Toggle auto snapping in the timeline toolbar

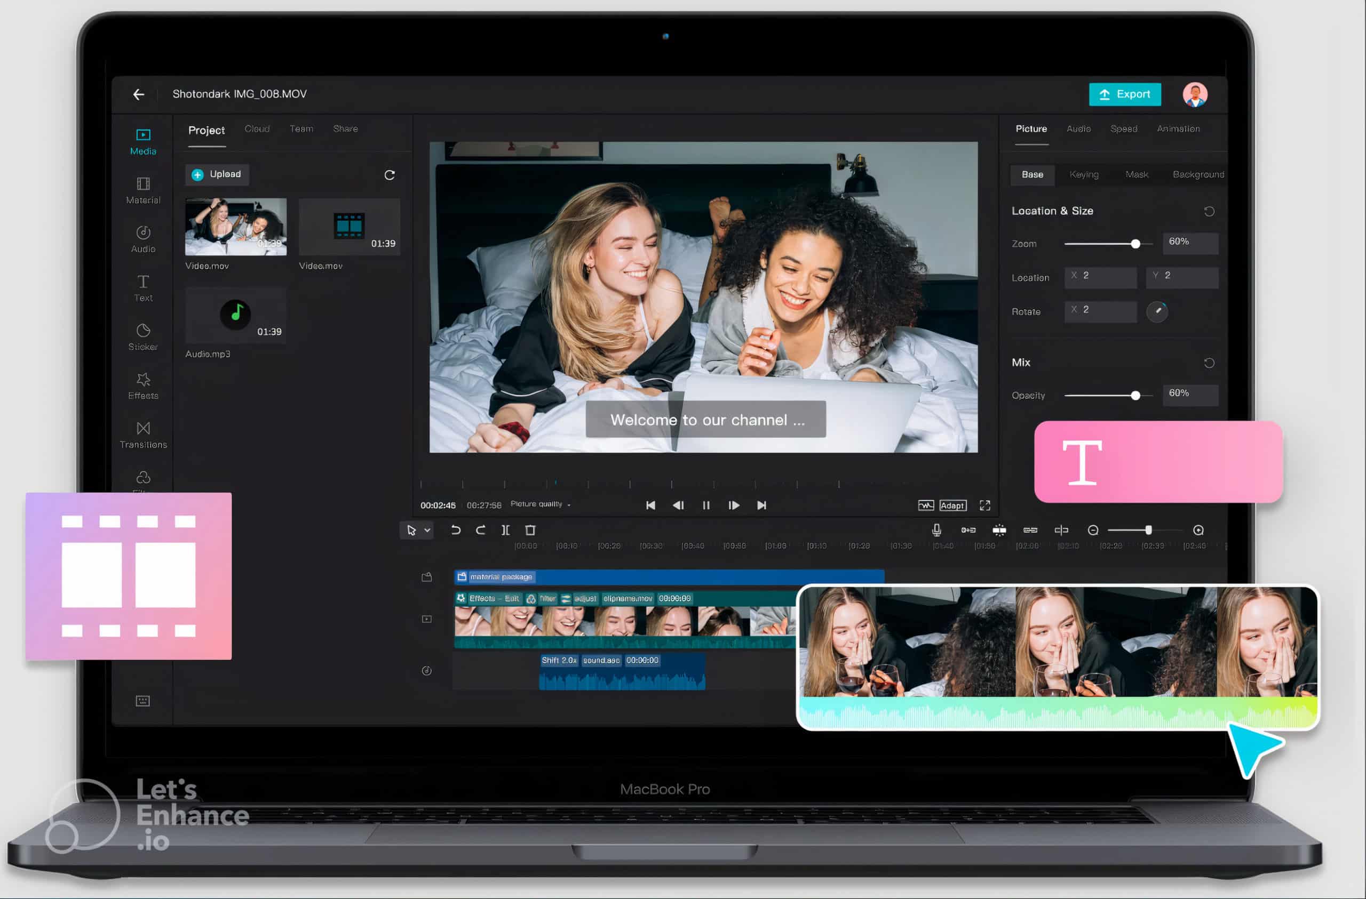[x=999, y=530]
